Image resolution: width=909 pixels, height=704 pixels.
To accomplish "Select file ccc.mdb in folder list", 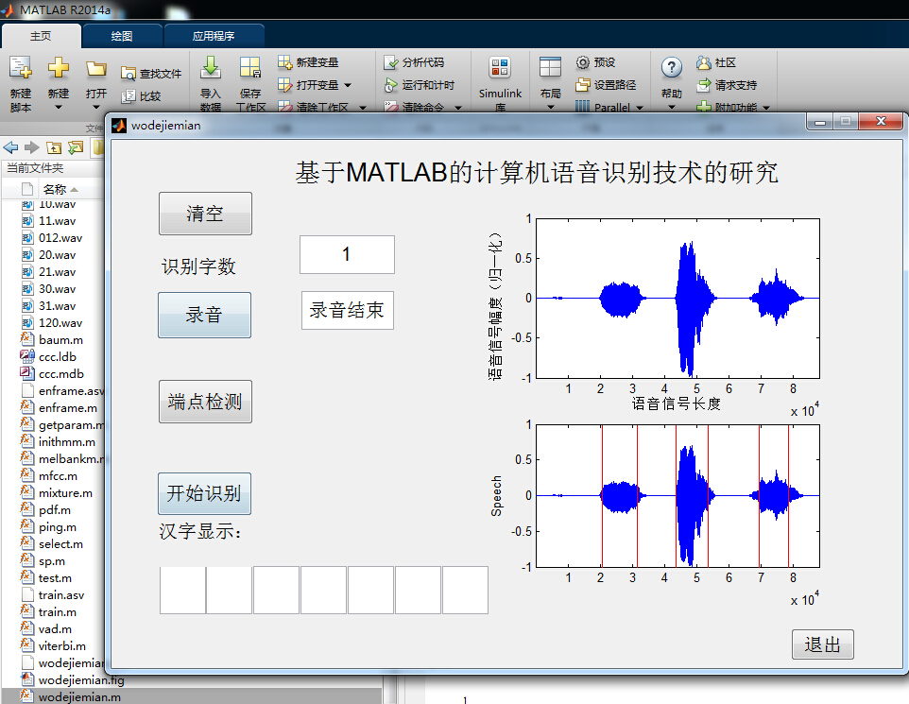I will tap(60, 374).
